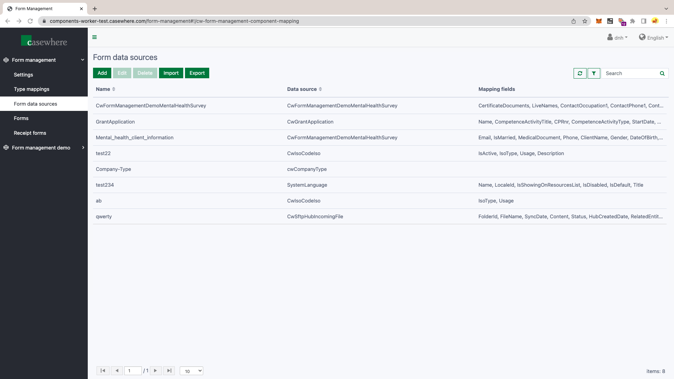
Task: Click the Export button to download data
Action: coord(197,73)
